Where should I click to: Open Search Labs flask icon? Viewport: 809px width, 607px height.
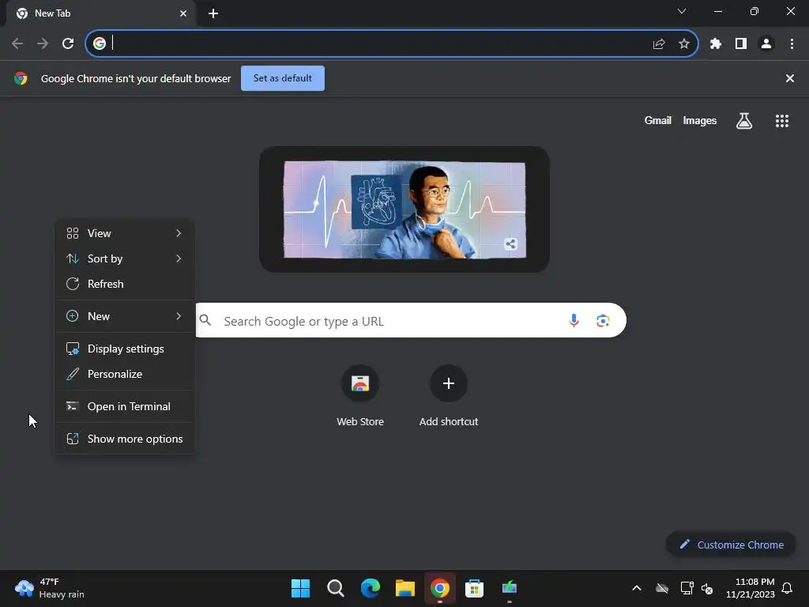coord(744,121)
